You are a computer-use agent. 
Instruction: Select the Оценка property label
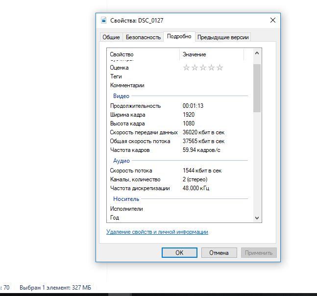[119, 68]
